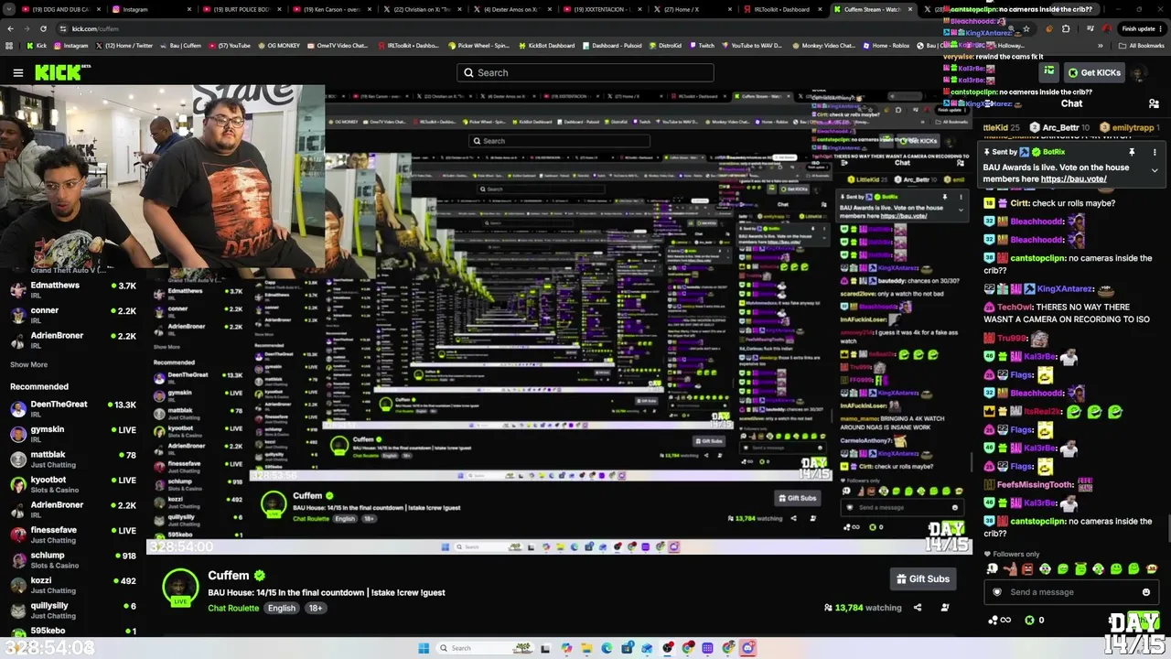Open the Kick sidebar hamburger menu
This screenshot has height=659, width=1171.
point(17,73)
